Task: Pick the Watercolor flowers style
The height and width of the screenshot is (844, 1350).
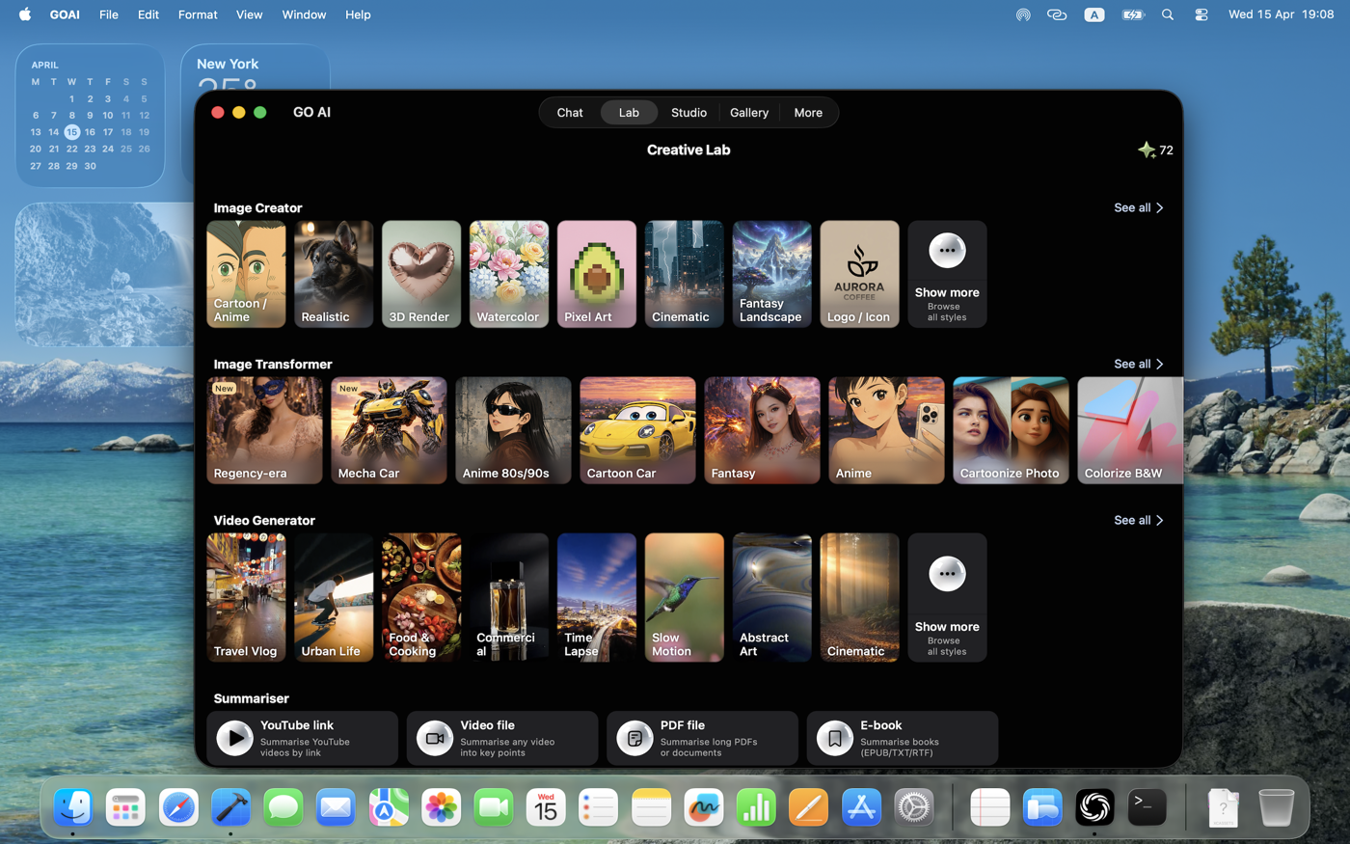Action: tap(509, 274)
